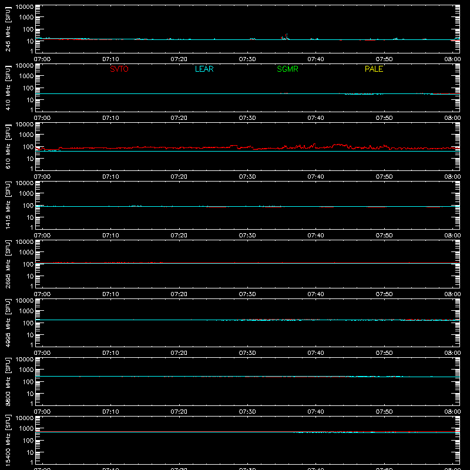The width and height of the screenshot is (470, 470).
Task: Click 08:00 tick under the 245 MHz panel
Action: point(452,59)
